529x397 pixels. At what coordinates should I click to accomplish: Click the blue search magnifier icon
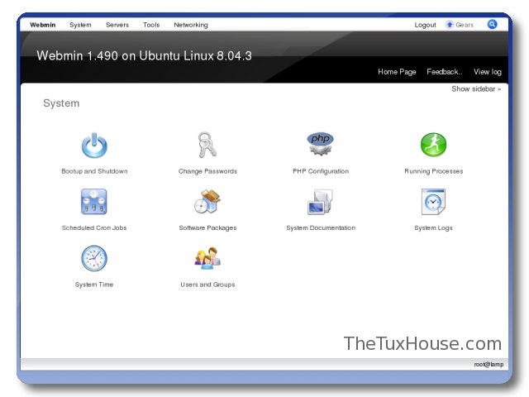click(493, 24)
